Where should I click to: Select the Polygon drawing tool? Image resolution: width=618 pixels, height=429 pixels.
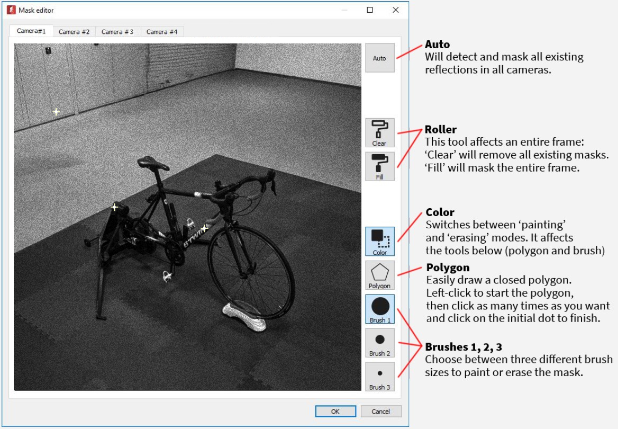379,275
